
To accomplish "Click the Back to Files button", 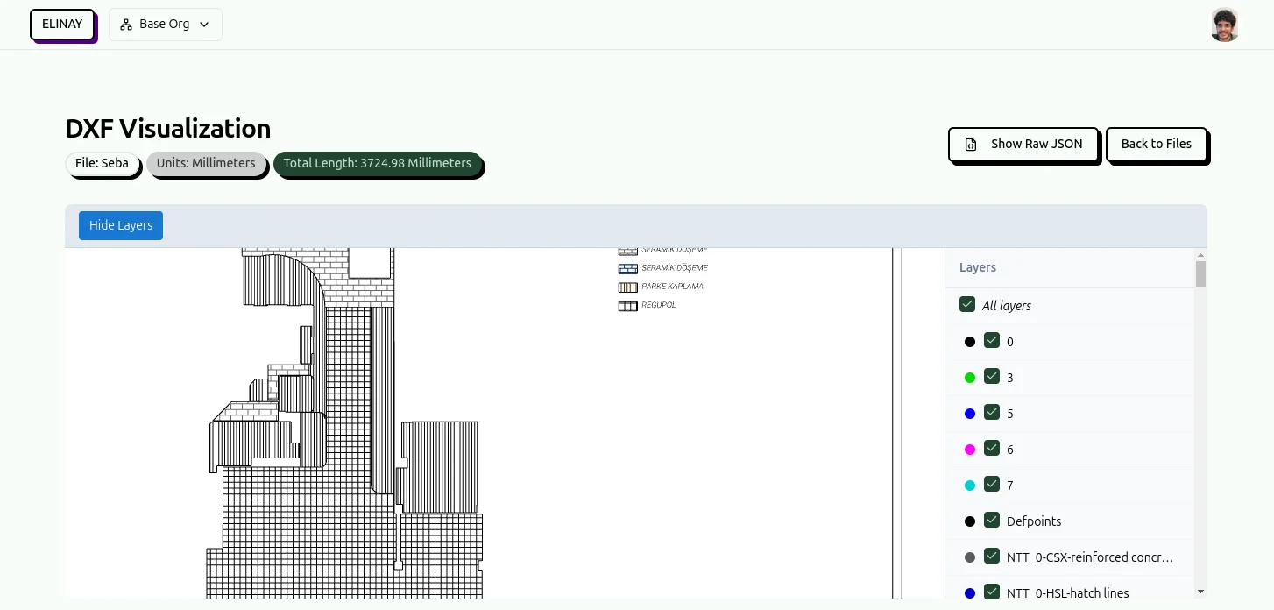I will [1157, 144].
